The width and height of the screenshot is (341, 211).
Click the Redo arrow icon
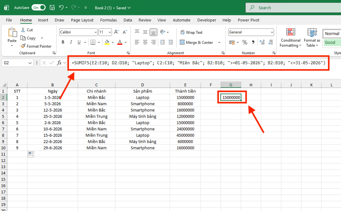click(74, 8)
